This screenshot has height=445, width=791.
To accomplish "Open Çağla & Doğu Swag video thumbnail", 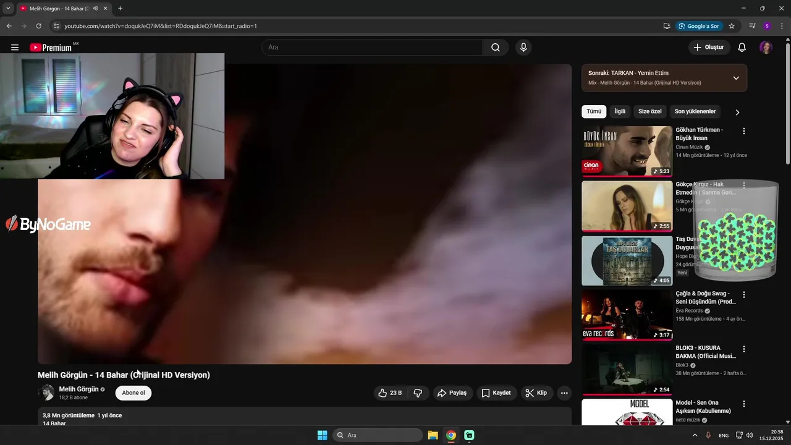I will (x=627, y=315).
